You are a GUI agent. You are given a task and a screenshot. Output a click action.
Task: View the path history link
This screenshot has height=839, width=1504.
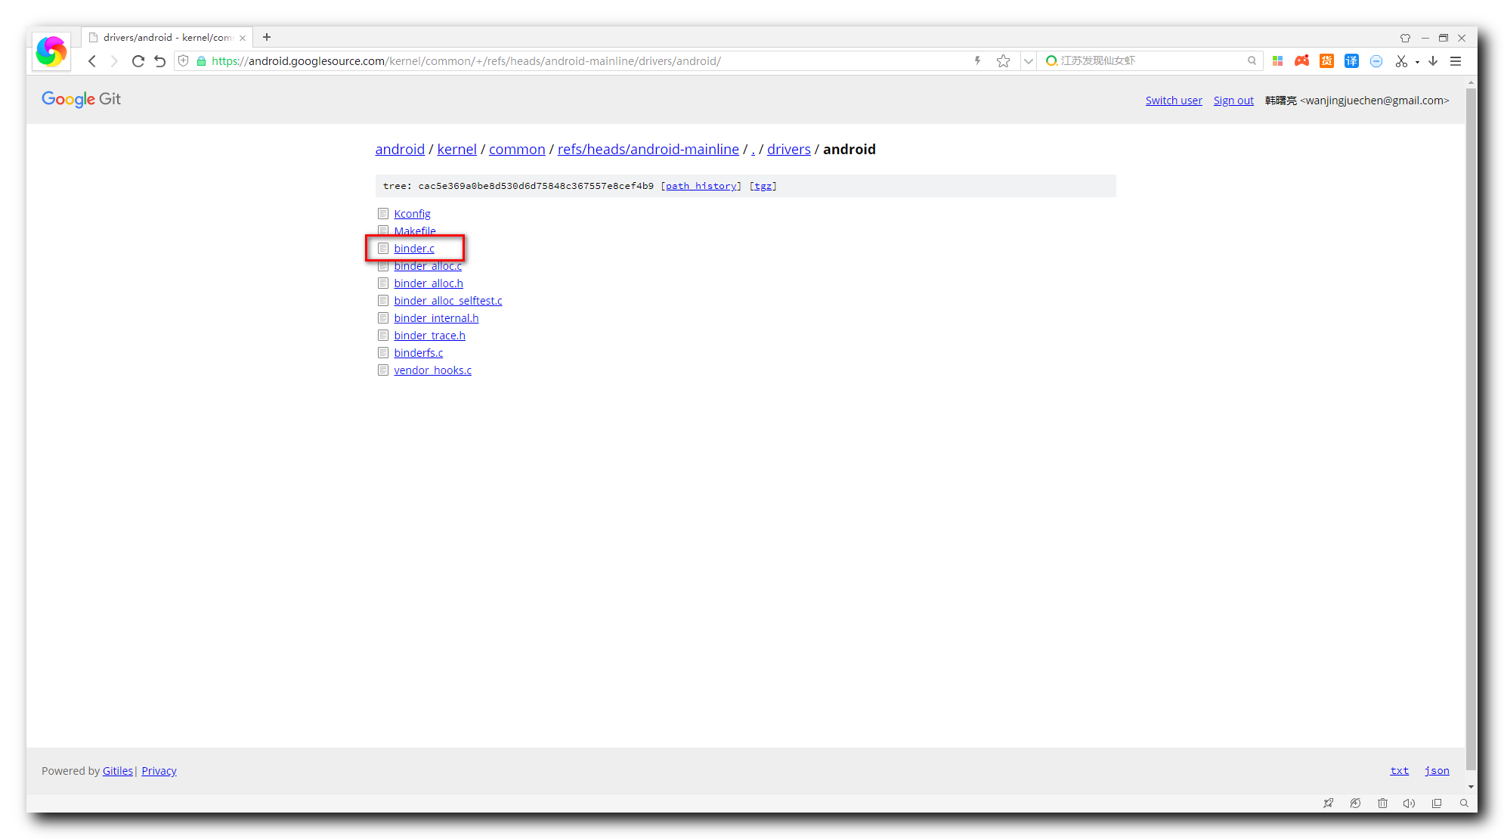click(700, 185)
